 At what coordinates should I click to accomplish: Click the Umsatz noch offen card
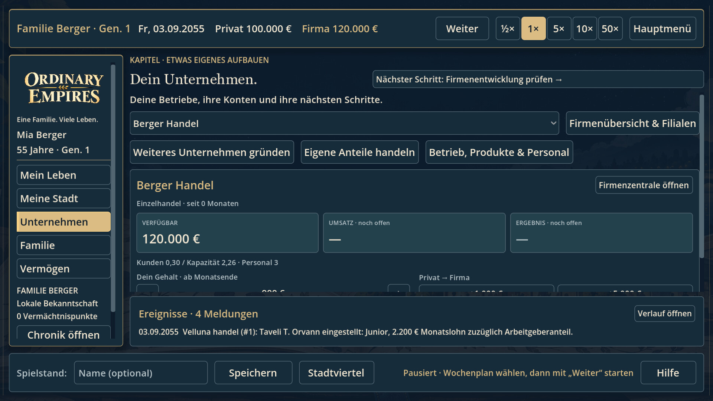click(414, 233)
